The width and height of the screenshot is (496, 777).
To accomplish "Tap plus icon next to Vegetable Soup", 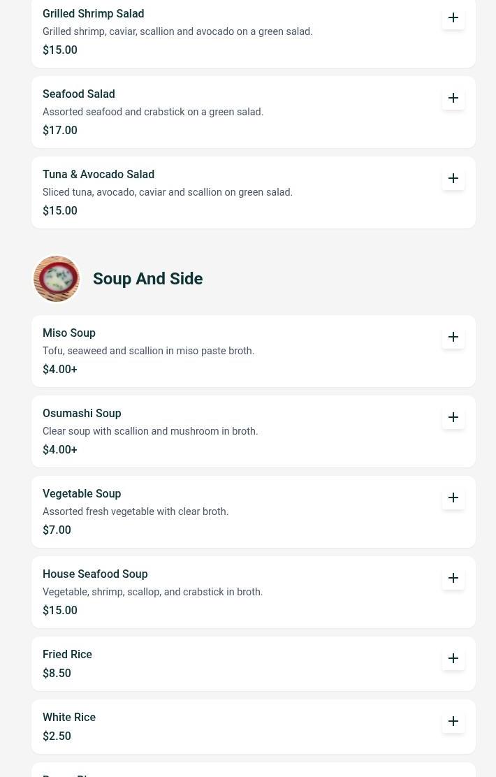I will (453, 498).
